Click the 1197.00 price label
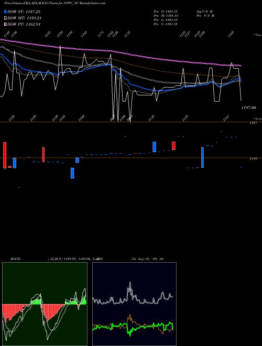 pos(248,107)
